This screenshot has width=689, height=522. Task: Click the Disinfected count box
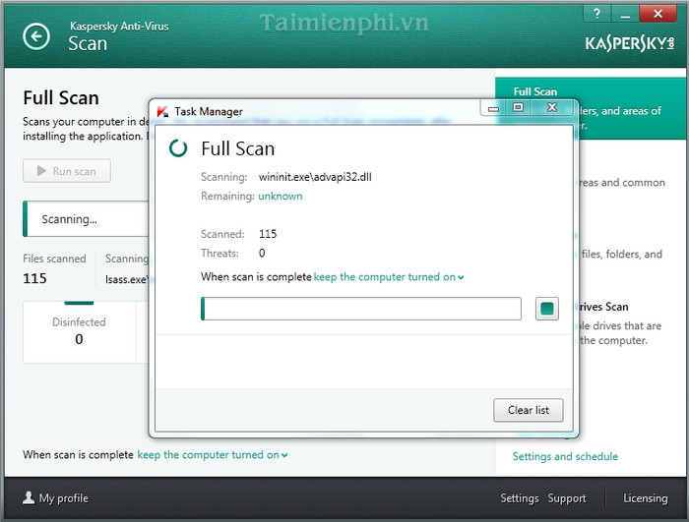point(79,332)
